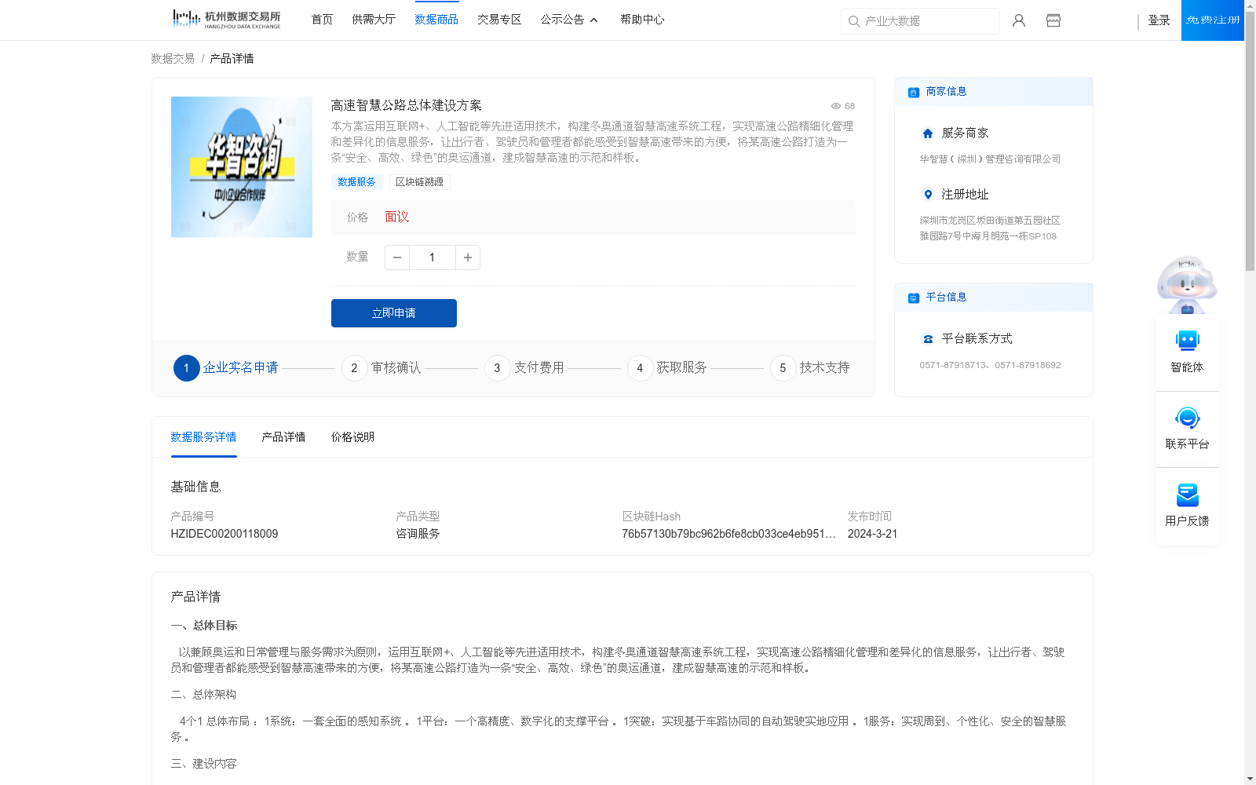Click the 二、总体架构 heading
The image size is (1256, 785).
[x=203, y=695]
